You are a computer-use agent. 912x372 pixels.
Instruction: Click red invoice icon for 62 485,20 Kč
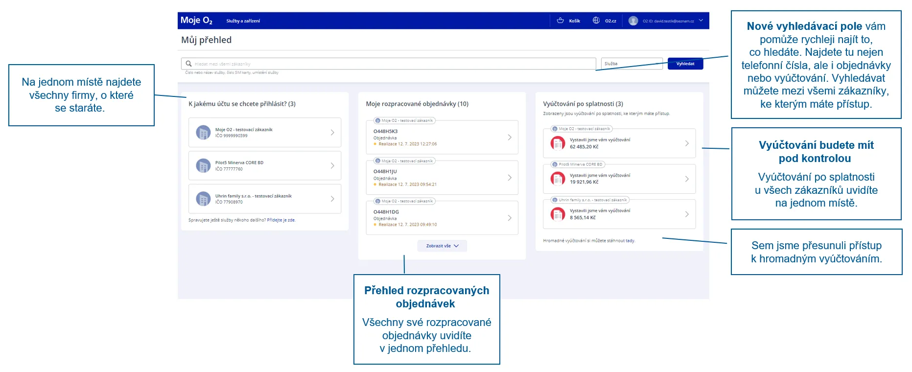(558, 143)
